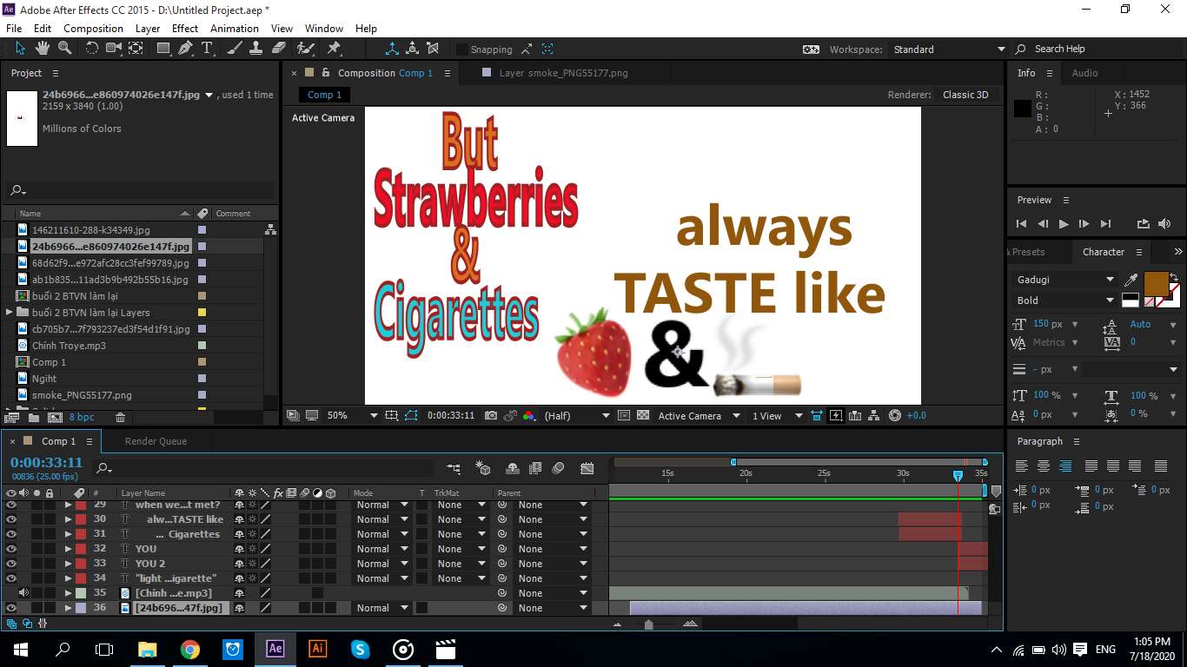The width and height of the screenshot is (1187, 667).
Task: Activate the Puppet Pin tool
Action: [x=334, y=49]
